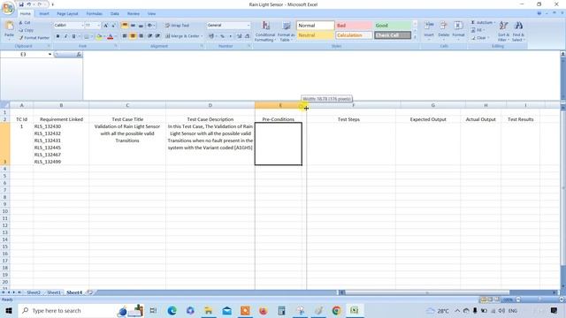This screenshot has height=318, width=566.
Task: Click the insert function fx icon
Action: pyautogui.click(x=79, y=54)
